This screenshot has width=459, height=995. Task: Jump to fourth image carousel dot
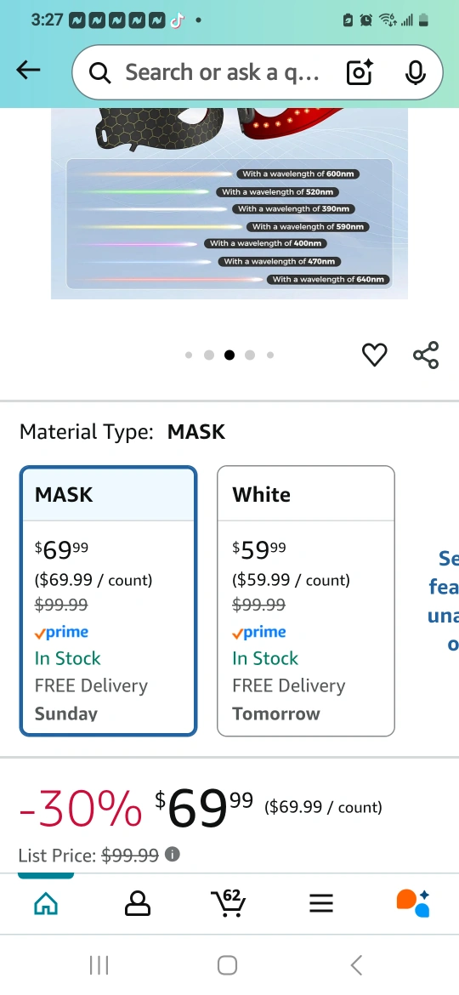click(x=250, y=355)
